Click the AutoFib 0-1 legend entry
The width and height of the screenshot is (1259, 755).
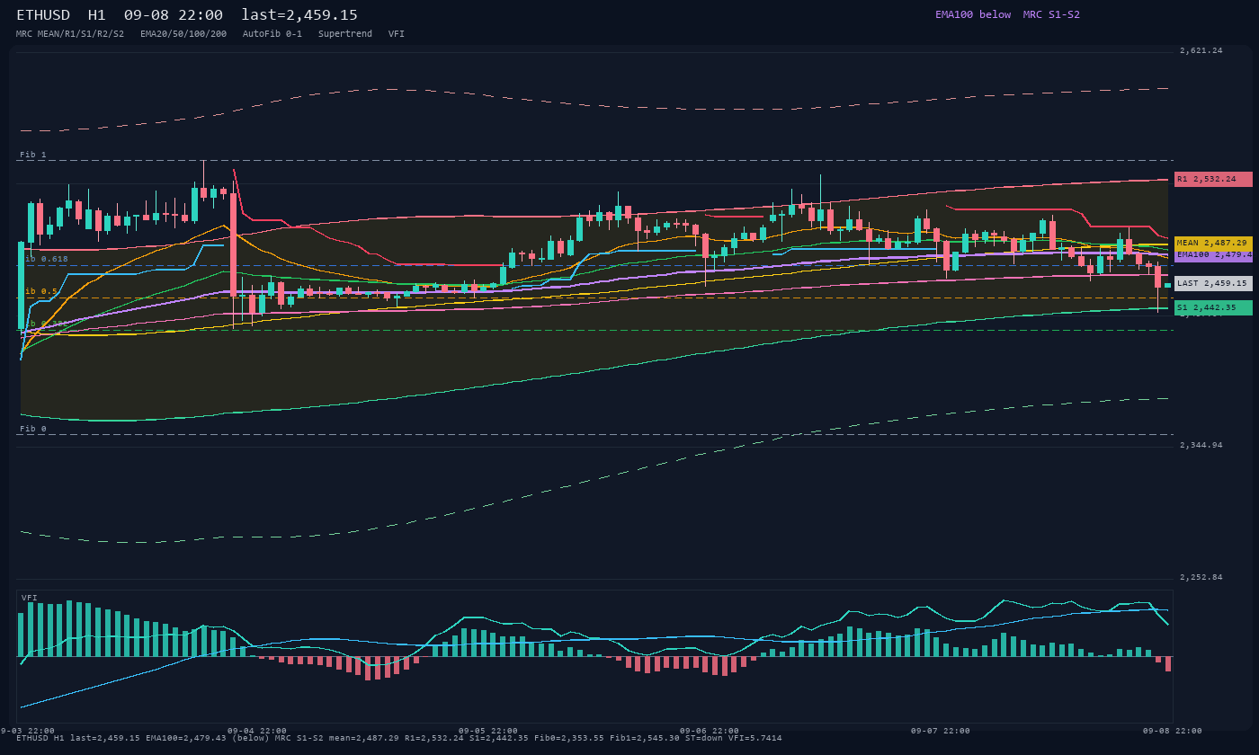(272, 33)
